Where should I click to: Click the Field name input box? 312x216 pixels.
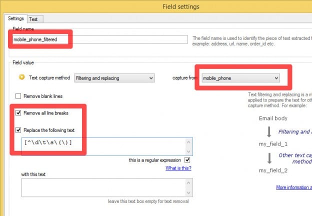pyautogui.click(x=100, y=39)
